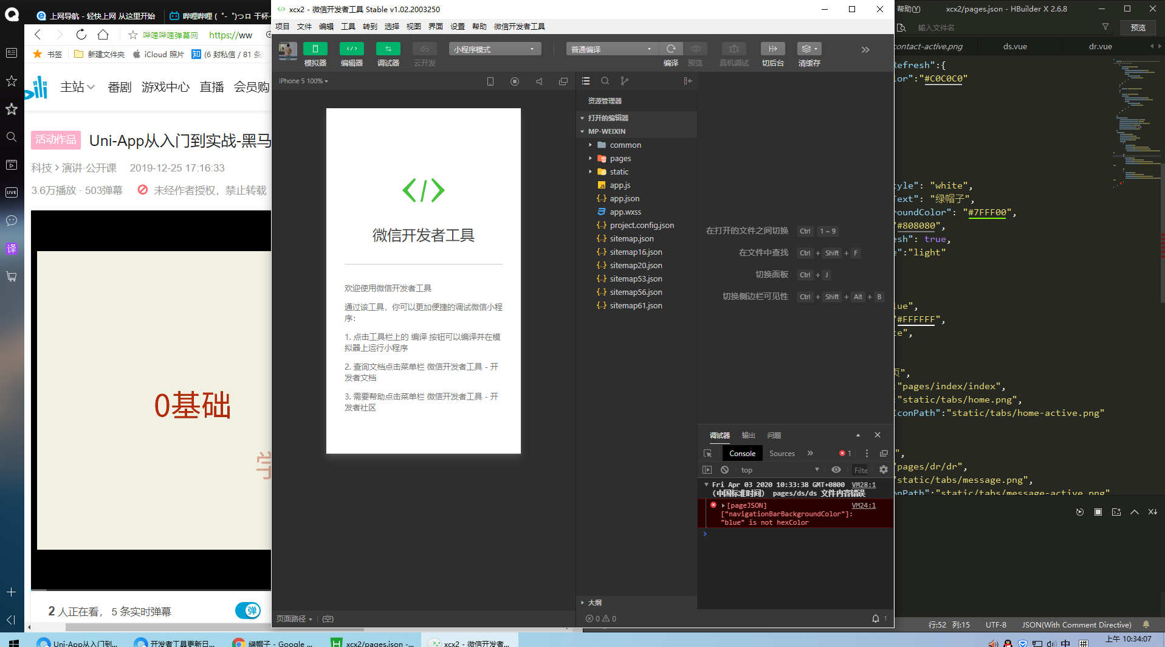Viewport: 1165px width, 647px height.
Task: Open console settings gear icon
Action: click(884, 470)
